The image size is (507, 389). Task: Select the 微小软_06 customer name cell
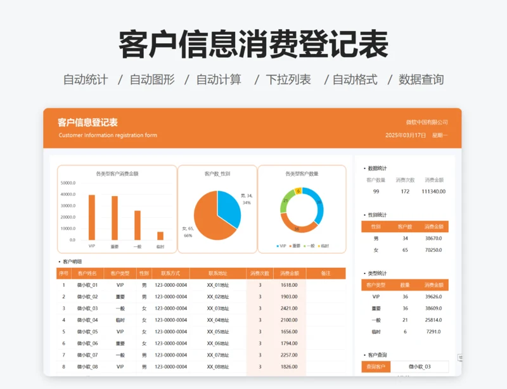coord(87,343)
